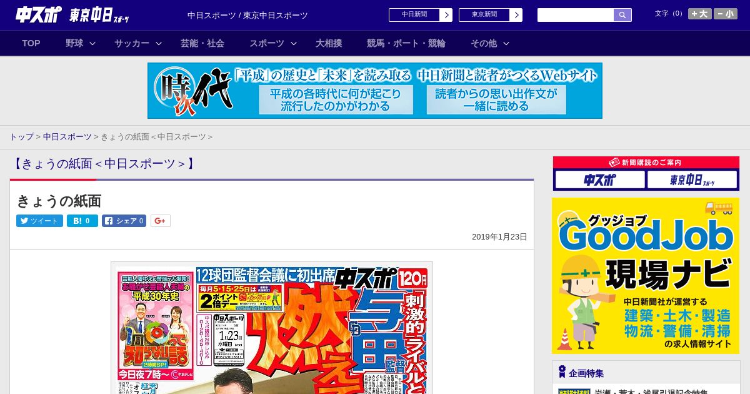Open the 中日新聞 link button
The height and width of the screenshot is (394, 750).
(x=414, y=15)
